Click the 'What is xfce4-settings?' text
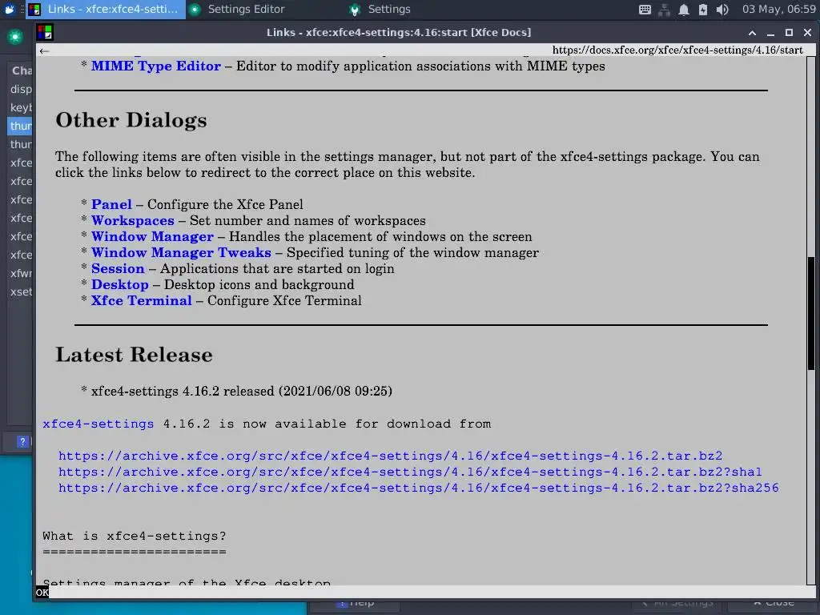 coord(135,536)
